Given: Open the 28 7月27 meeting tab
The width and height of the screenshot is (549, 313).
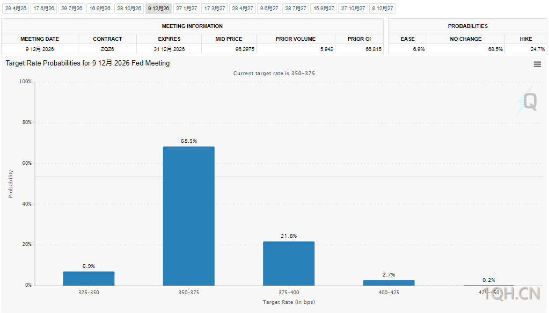Looking at the screenshot, I should pyautogui.click(x=296, y=9).
